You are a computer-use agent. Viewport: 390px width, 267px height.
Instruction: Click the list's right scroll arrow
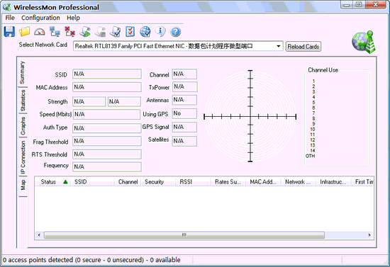coord(369,235)
